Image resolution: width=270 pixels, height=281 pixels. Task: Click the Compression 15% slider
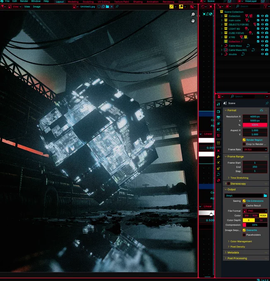[x=255, y=225]
